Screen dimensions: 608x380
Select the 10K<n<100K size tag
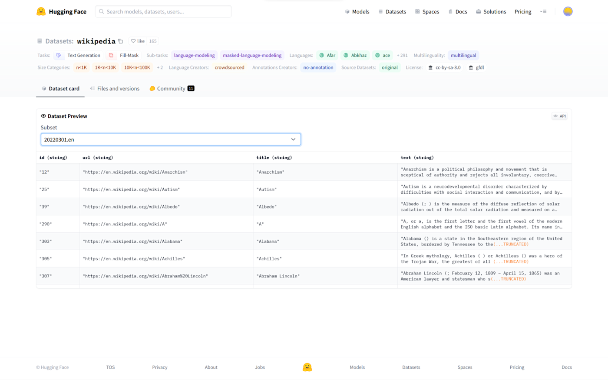click(x=137, y=68)
